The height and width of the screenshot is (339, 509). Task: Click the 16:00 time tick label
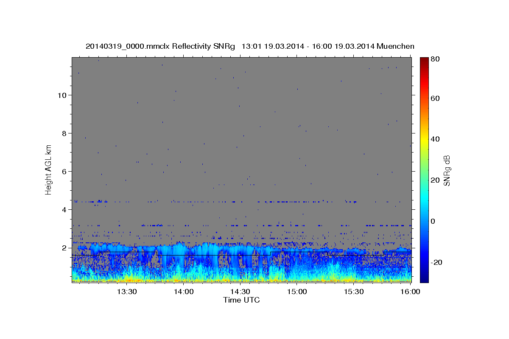click(411, 292)
